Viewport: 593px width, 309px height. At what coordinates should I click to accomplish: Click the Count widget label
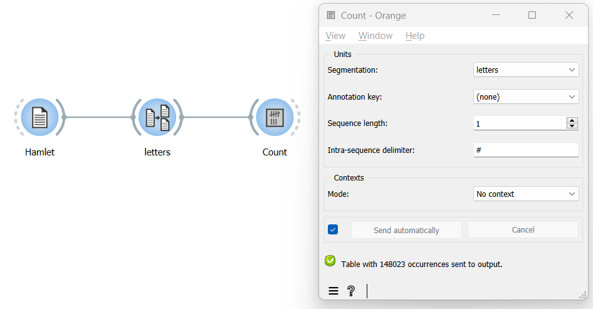coord(275,152)
